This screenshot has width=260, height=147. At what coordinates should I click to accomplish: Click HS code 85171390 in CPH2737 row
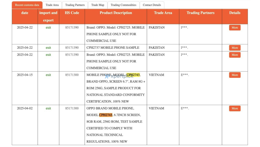click(x=72, y=48)
